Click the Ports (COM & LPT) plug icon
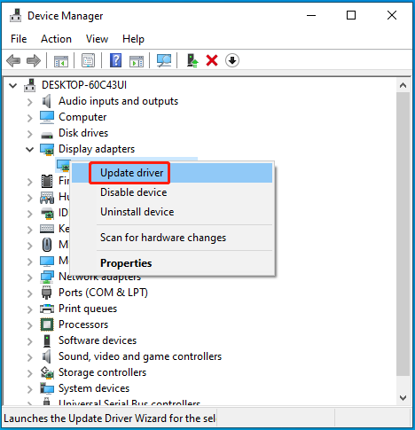415x430 pixels. tap(47, 293)
